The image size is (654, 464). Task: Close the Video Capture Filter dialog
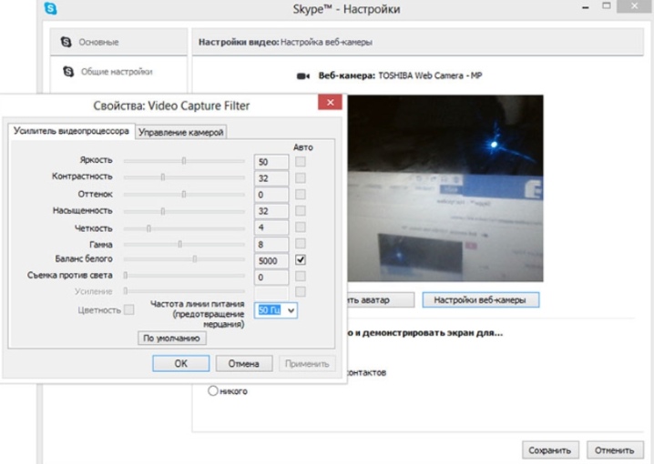tap(330, 102)
